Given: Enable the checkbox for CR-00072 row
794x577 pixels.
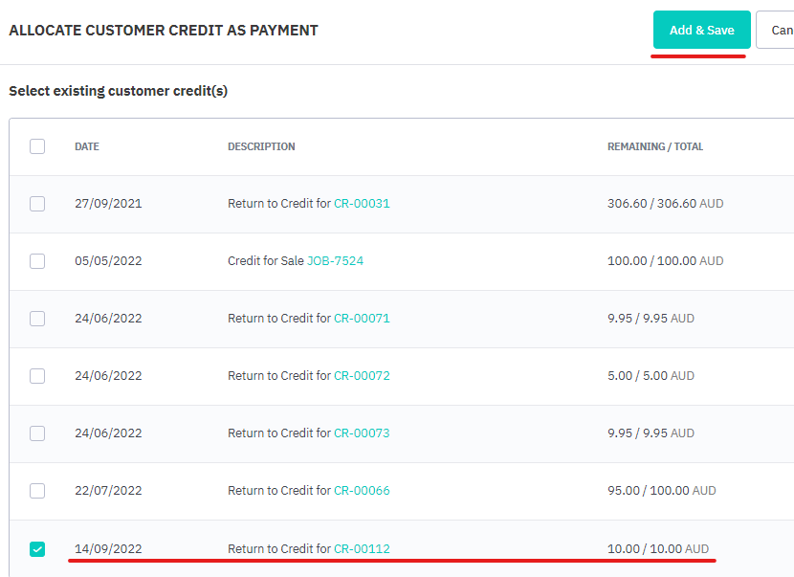Looking at the screenshot, I should pos(37,376).
